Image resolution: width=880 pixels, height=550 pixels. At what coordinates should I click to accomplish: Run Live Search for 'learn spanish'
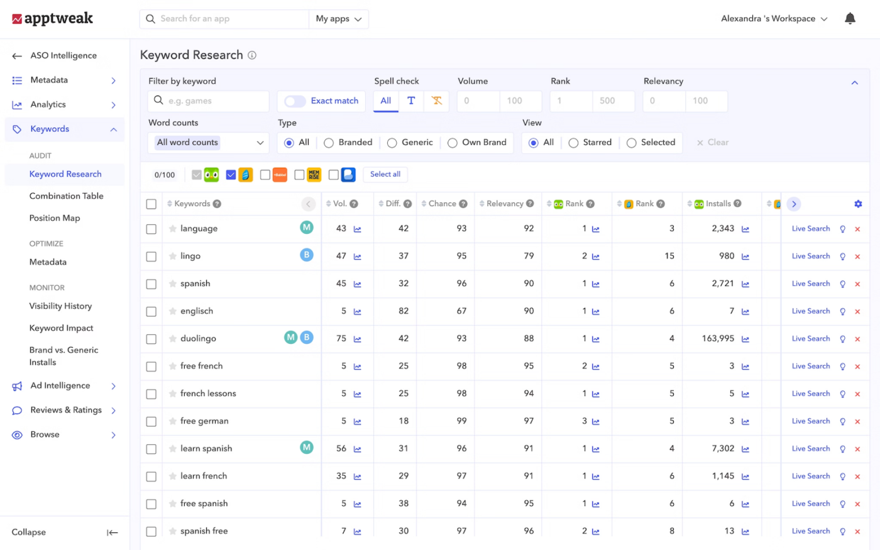click(x=810, y=448)
